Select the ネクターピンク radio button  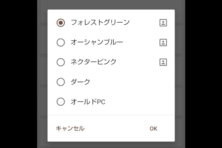(x=61, y=62)
